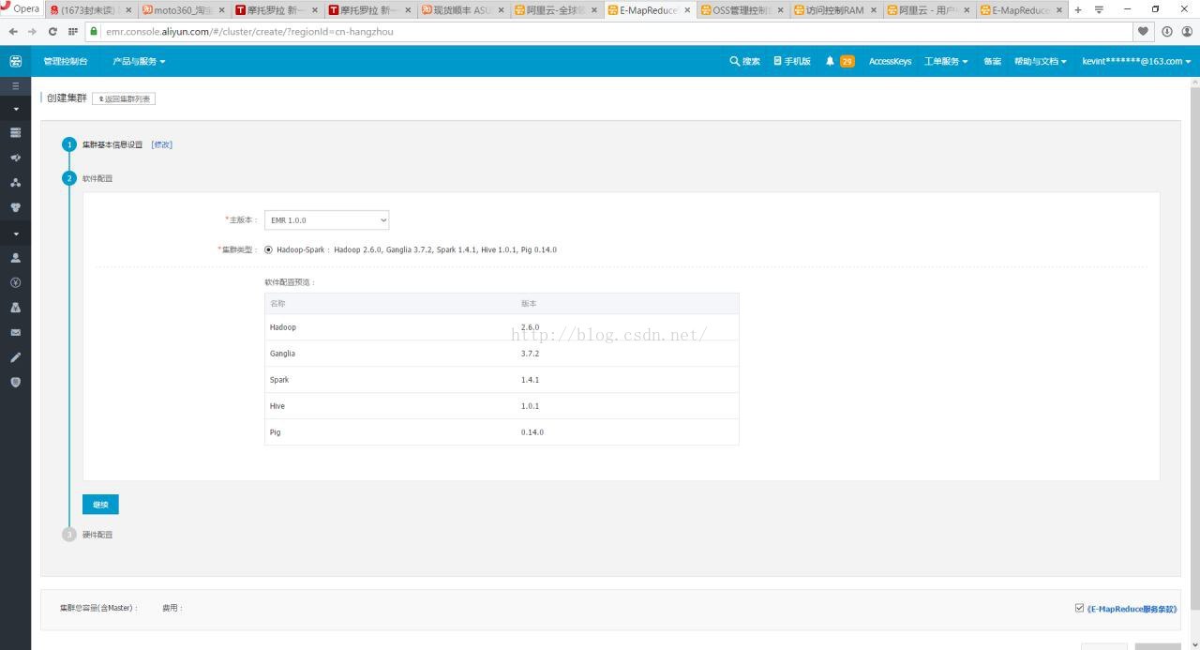Close the 阿里云 - 用户 tab

[967, 9]
